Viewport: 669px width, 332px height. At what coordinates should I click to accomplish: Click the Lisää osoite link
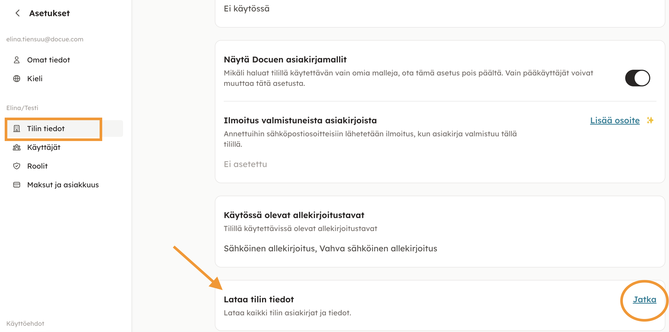[x=615, y=120]
